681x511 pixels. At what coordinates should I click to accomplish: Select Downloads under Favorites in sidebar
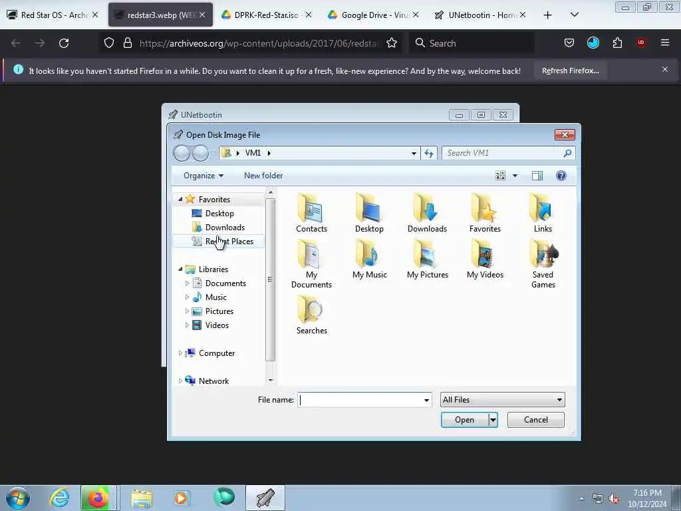(225, 228)
